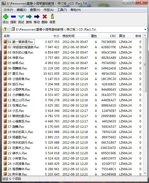
Task: Click the file icon of 14 小丑.flac
Action: tap(5, 111)
